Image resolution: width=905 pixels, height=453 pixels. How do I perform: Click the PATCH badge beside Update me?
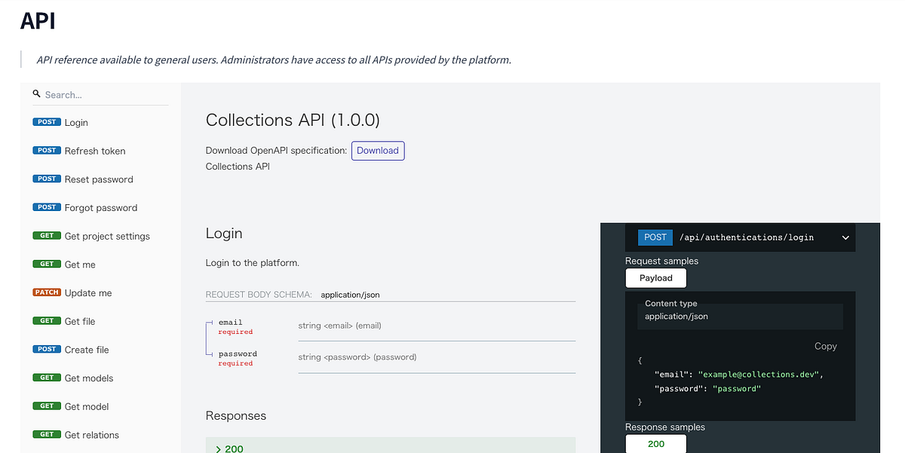point(47,292)
